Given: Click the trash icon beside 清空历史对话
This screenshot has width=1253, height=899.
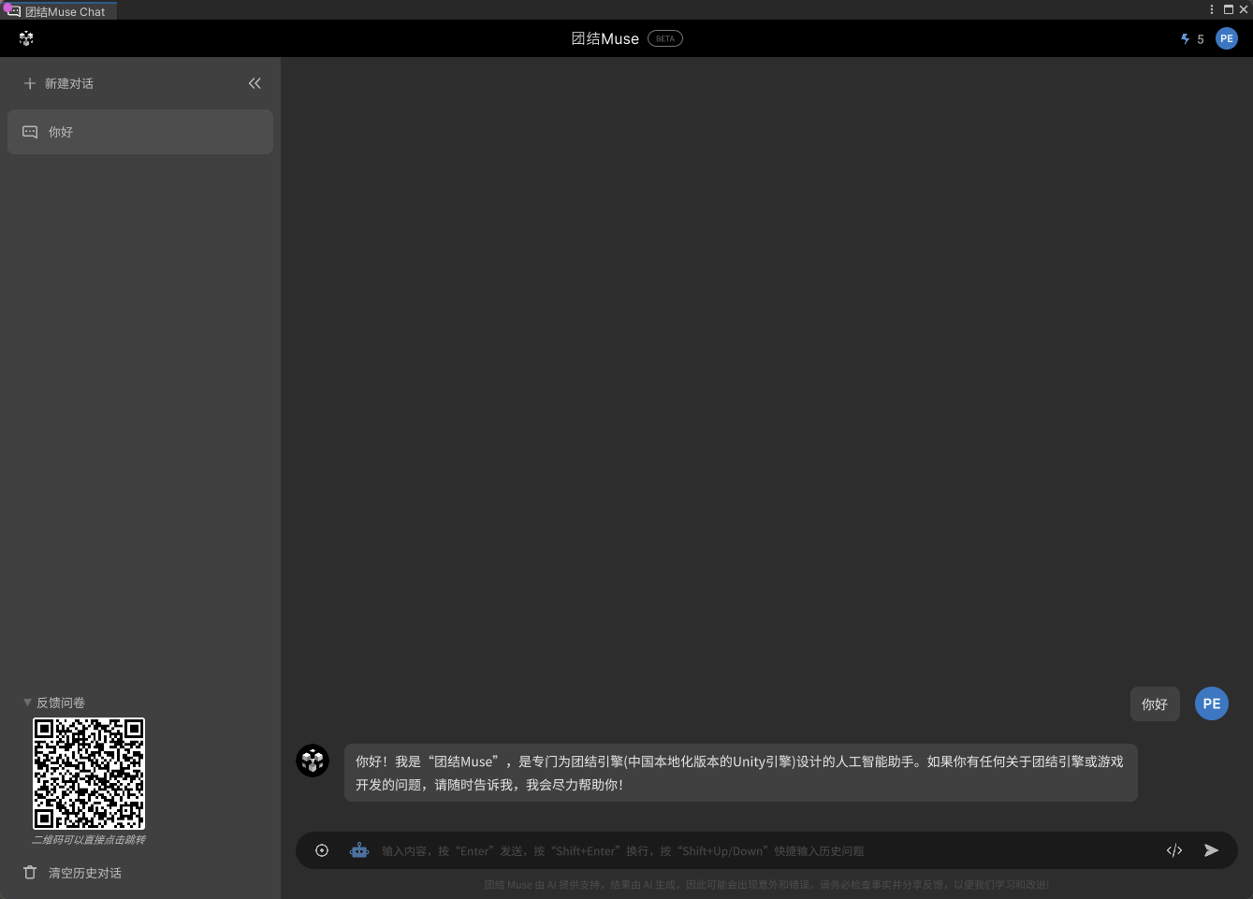Looking at the screenshot, I should pyautogui.click(x=30, y=873).
